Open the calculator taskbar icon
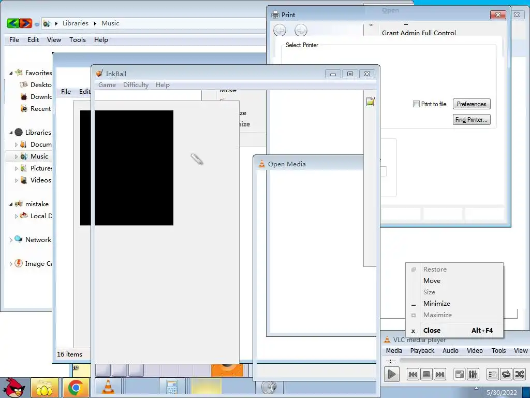The height and width of the screenshot is (398, 530). pyautogui.click(x=172, y=388)
